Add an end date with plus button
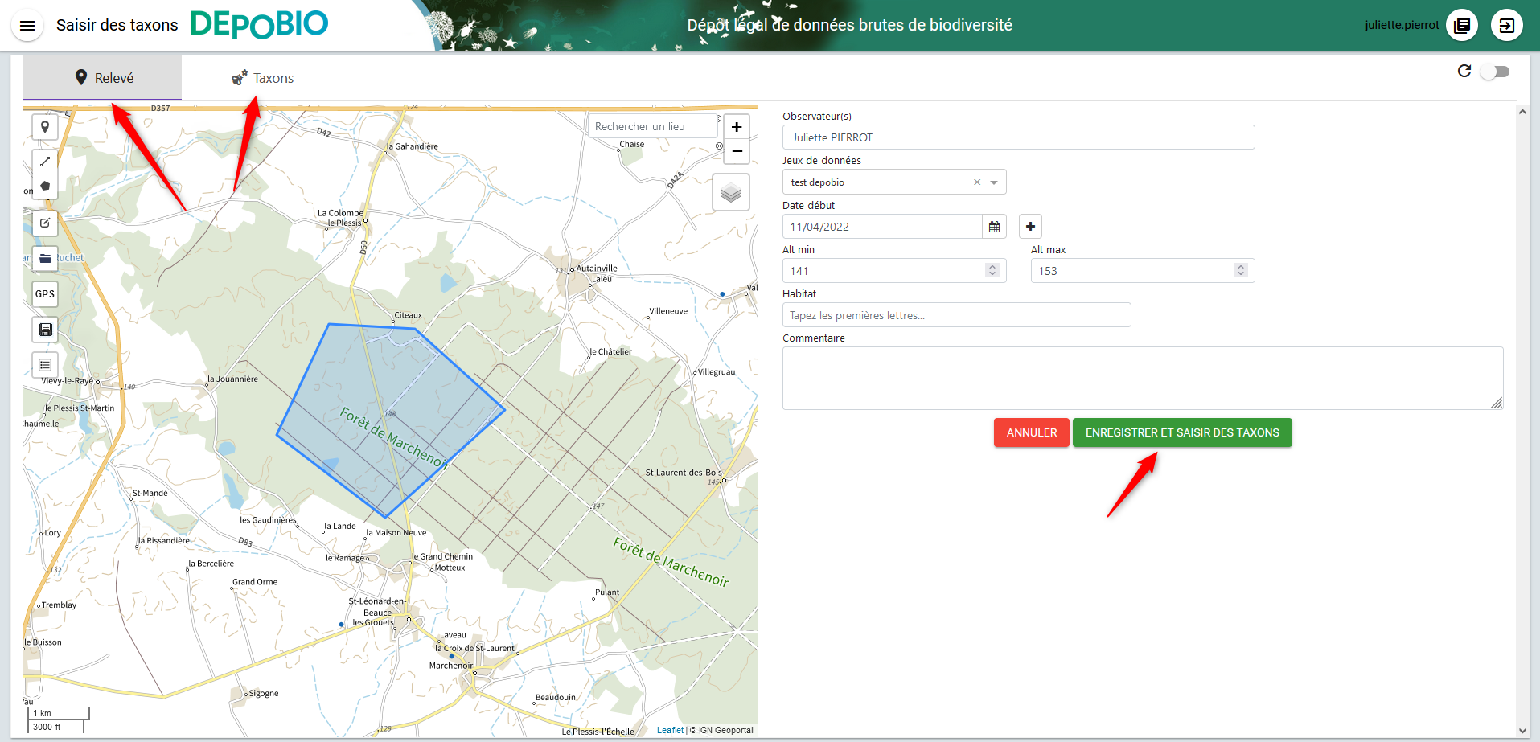The height and width of the screenshot is (742, 1540). click(x=1030, y=227)
